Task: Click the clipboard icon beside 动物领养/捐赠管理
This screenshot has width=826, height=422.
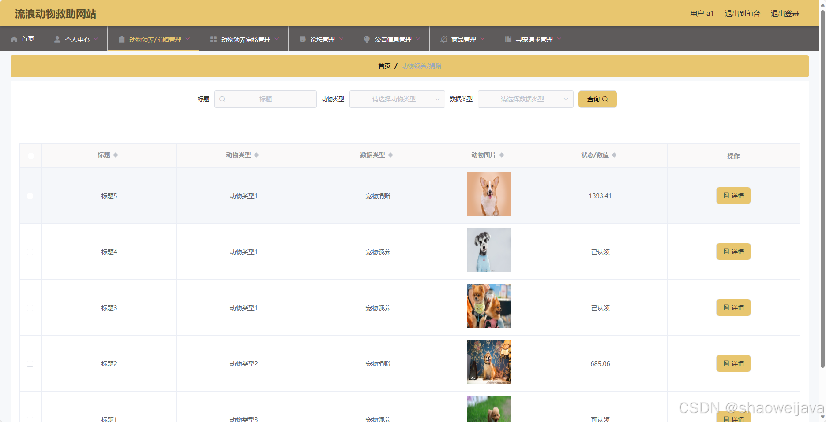Action: coord(122,39)
